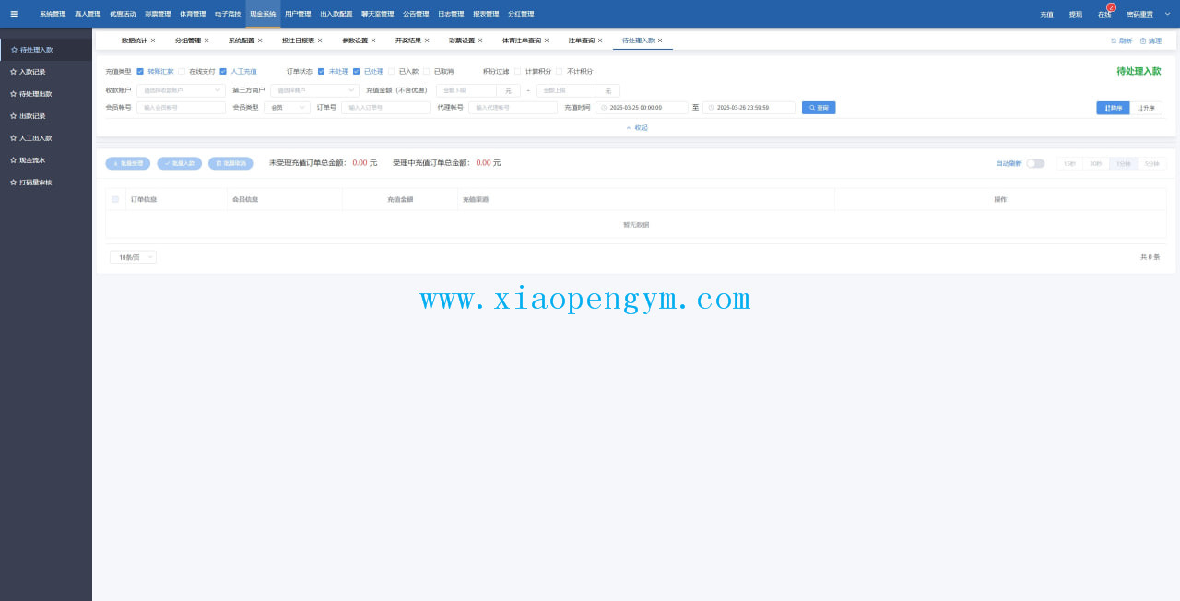This screenshot has width=1180, height=601.
Task: Click the 清理 clear icon at top right
Action: [1143, 41]
